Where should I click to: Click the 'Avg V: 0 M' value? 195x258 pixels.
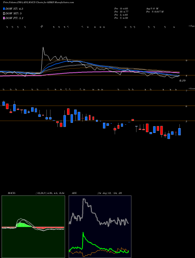coord(152,8)
